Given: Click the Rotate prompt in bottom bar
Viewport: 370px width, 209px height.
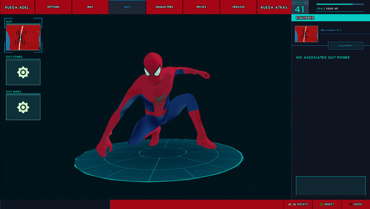Looking at the screenshot, I should [298, 204].
